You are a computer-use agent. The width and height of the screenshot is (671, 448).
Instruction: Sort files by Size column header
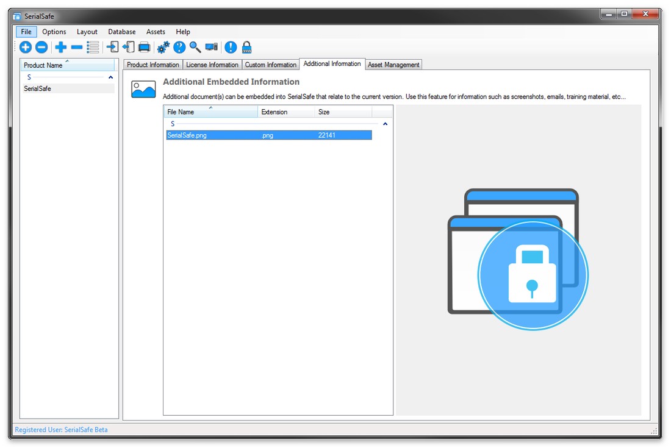click(343, 112)
